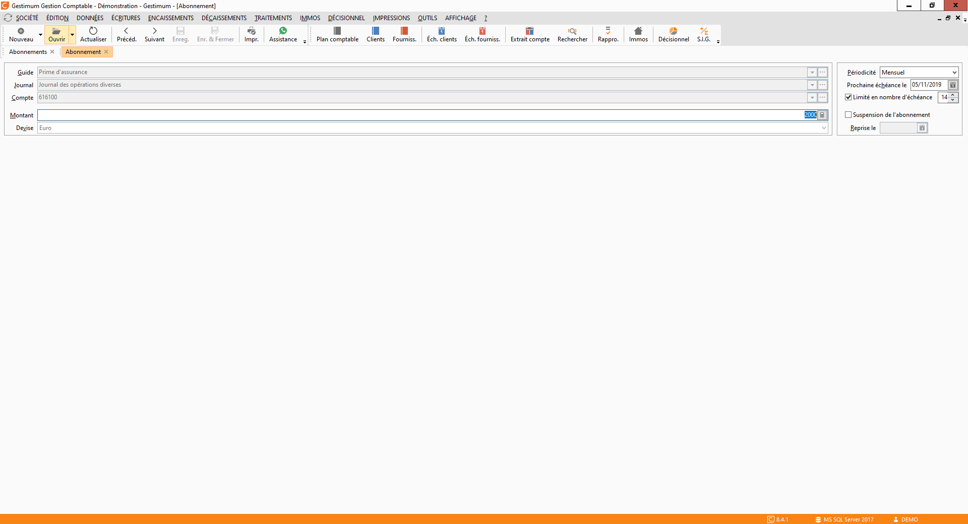Open the DÉCAISSEMENTS menu
This screenshot has height=524, width=968.
(x=224, y=18)
